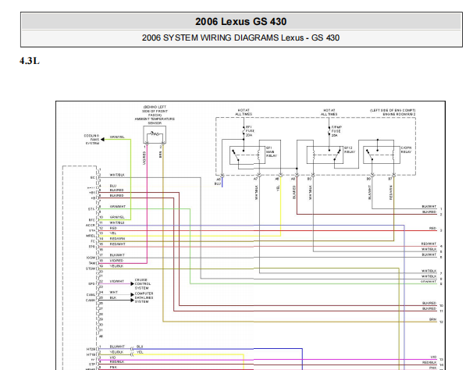
Task: Click vertical 'BRN' label under sensor pin 2
Action: pos(161,155)
